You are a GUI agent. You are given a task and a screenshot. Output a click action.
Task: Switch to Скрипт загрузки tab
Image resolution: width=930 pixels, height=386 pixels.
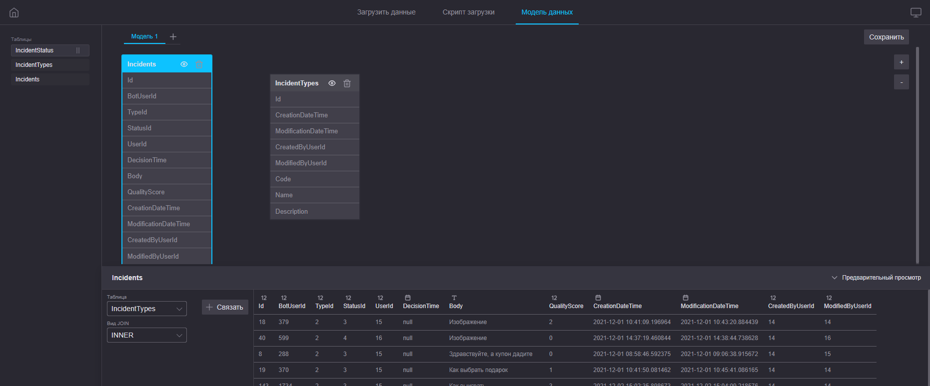click(x=468, y=12)
